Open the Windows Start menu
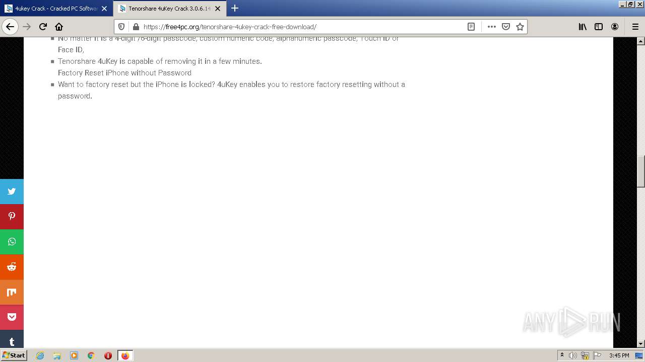 click(14, 355)
